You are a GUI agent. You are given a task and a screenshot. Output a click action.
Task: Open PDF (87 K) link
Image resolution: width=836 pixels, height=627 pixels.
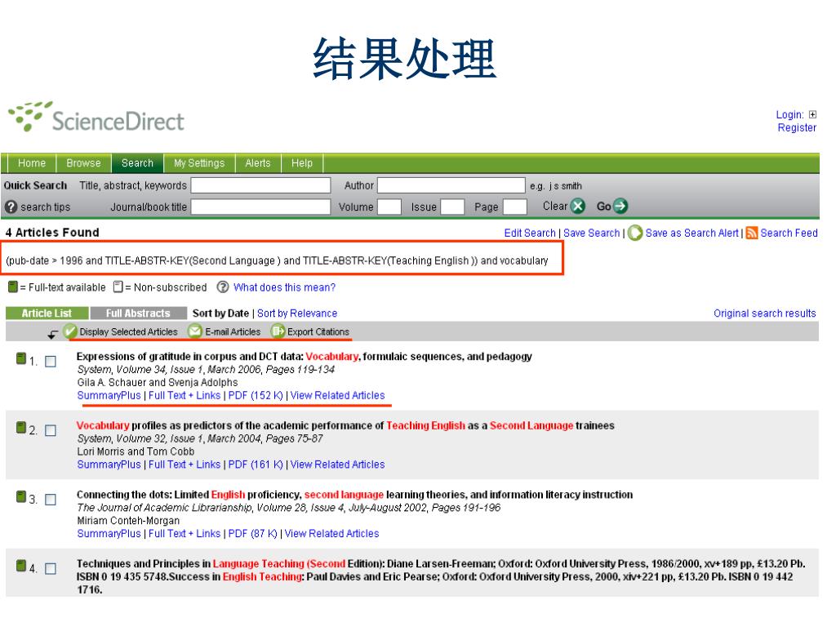click(253, 534)
